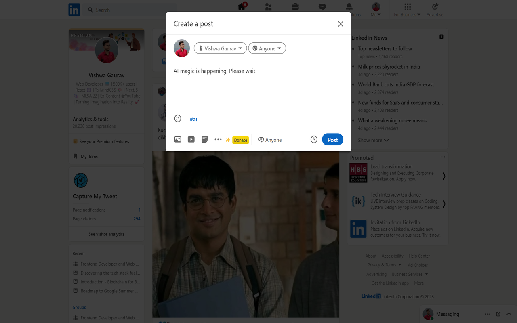Screen dimensions: 517x323
Task: Click the Donate button
Action: 241,140
